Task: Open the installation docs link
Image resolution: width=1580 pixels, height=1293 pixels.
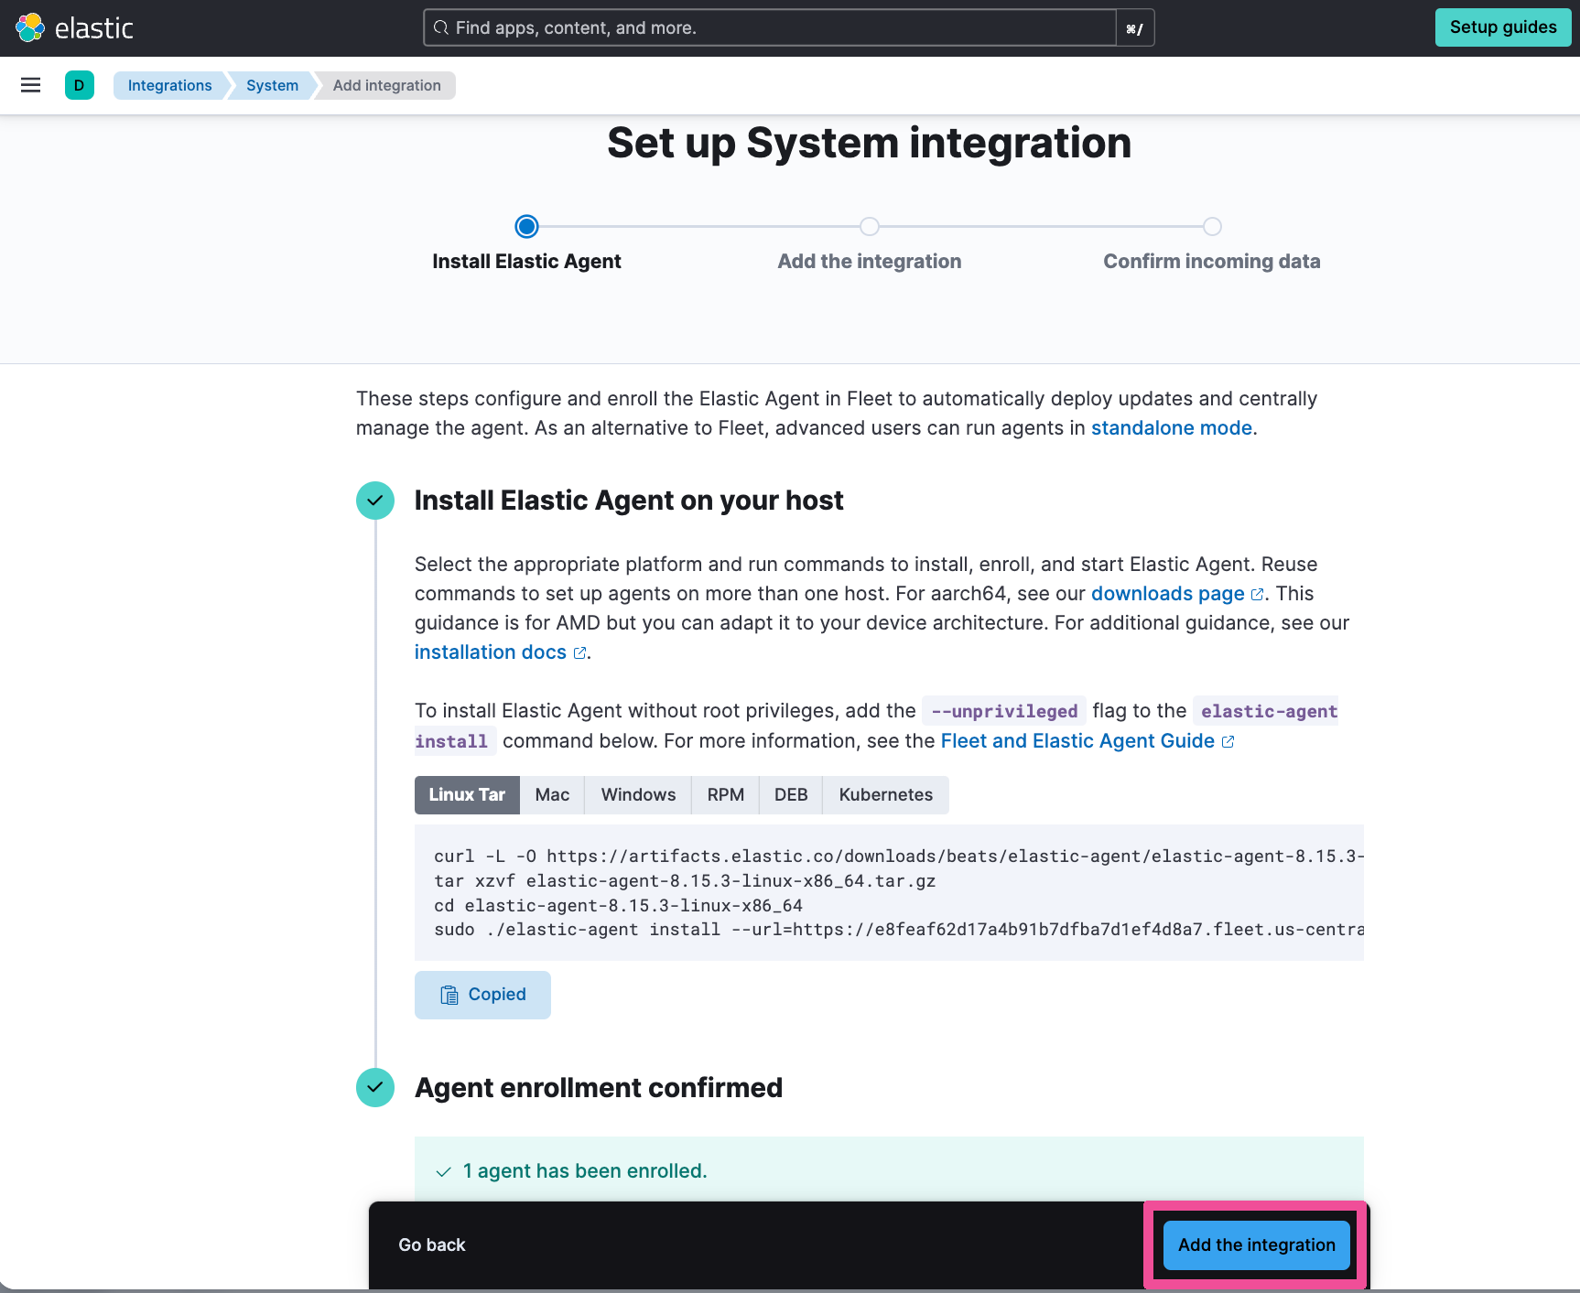Action: point(491,652)
